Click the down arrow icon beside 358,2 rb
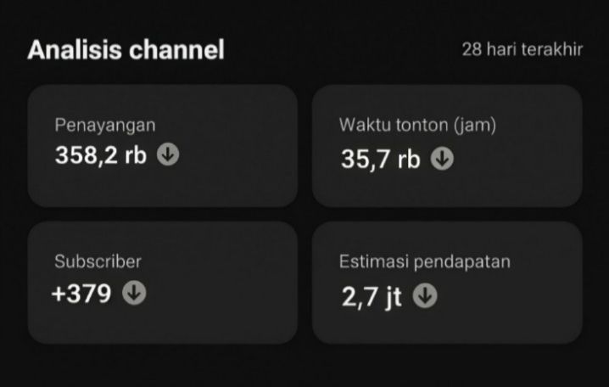Viewport: 609px width, 387px height. [x=169, y=156]
